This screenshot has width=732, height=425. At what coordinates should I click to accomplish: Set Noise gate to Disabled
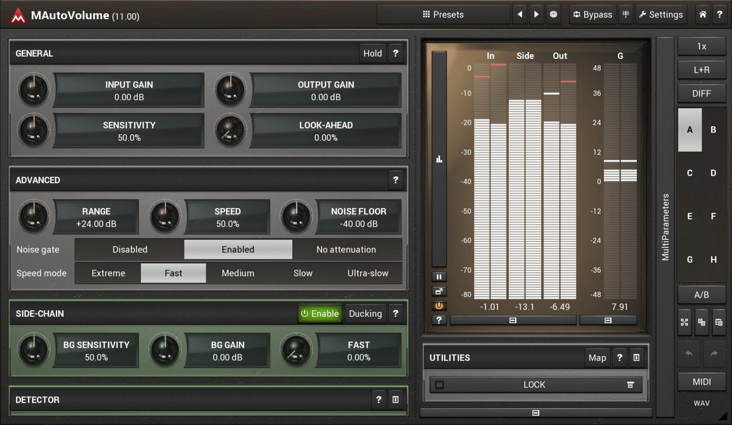129,250
